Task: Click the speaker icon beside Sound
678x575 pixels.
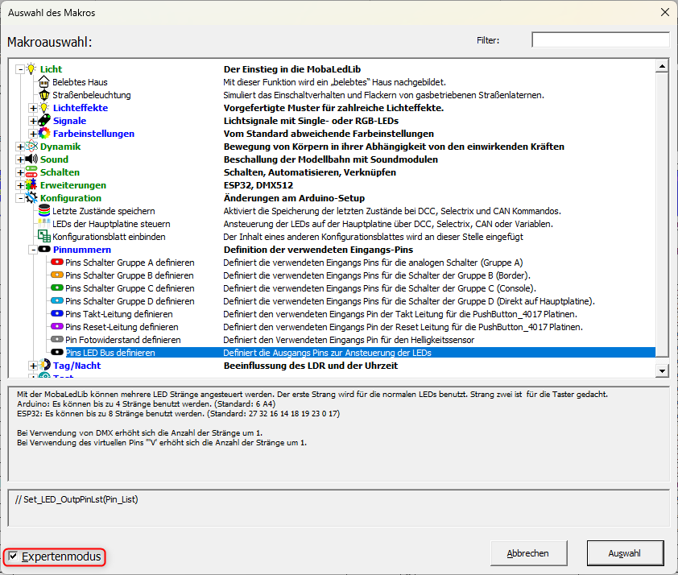Action: (31, 159)
